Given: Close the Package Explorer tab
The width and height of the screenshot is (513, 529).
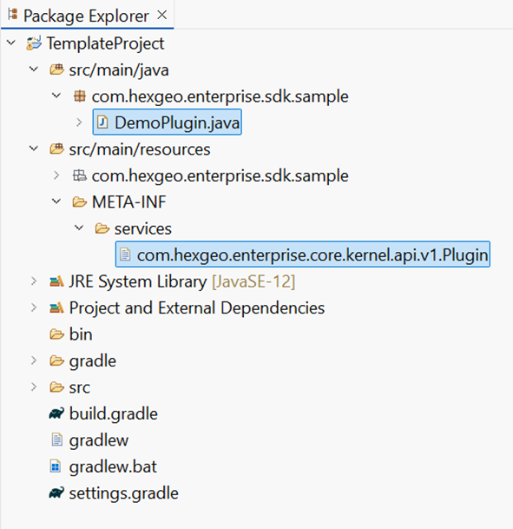Looking at the screenshot, I should pyautogui.click(x=162, y=15).
